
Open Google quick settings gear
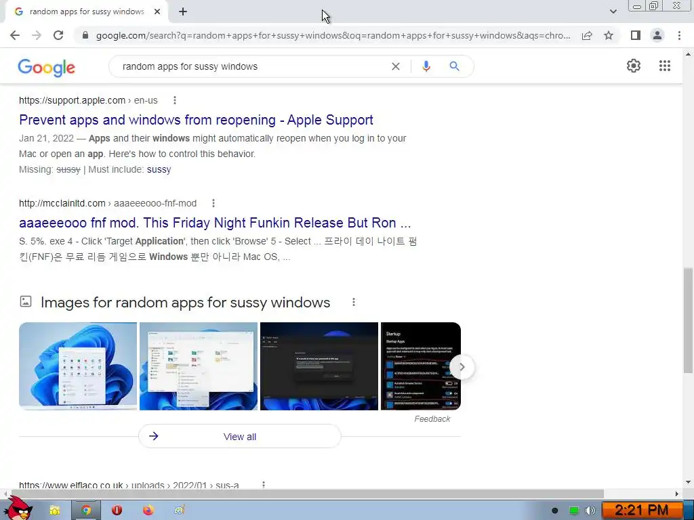[x=634, y=66]
